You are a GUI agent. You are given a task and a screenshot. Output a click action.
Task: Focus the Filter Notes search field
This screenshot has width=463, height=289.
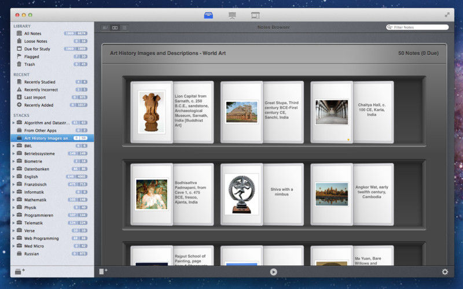tap(417, 27)
